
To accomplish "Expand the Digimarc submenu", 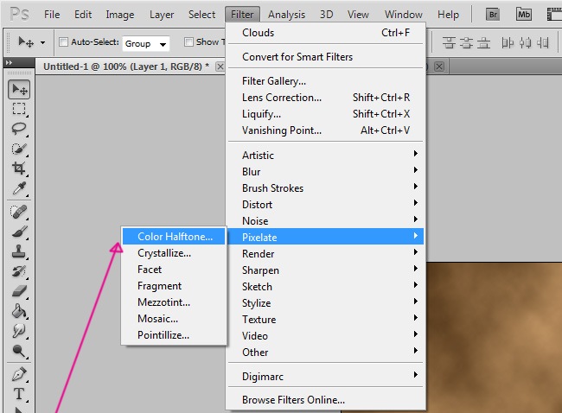I will tap(325, 376).
